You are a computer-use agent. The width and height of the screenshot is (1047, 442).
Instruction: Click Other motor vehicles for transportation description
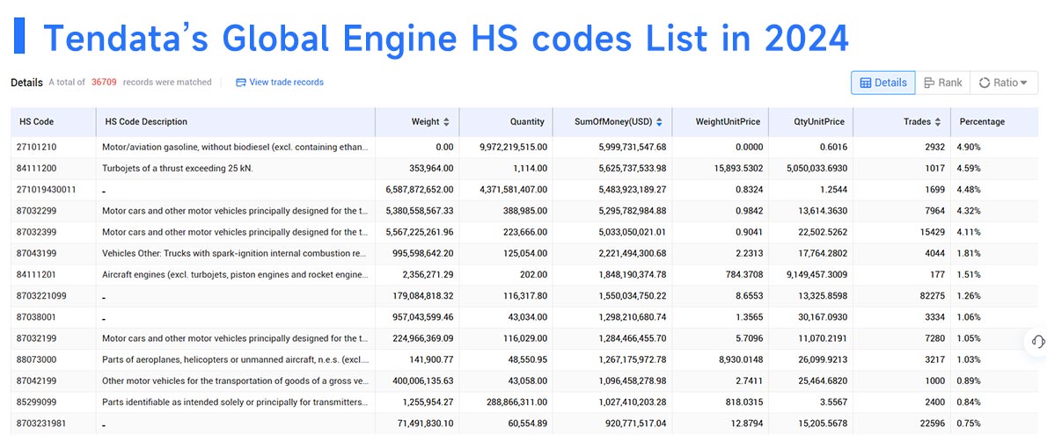tap(235, 380)
